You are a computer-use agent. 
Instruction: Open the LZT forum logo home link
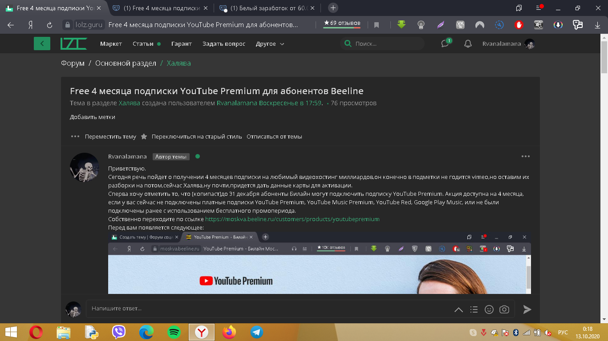(x=73, y=44)
